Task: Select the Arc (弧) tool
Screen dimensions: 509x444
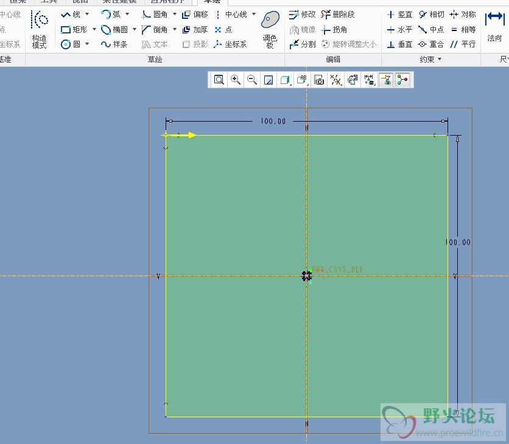Action: click(x=111, y=15)
